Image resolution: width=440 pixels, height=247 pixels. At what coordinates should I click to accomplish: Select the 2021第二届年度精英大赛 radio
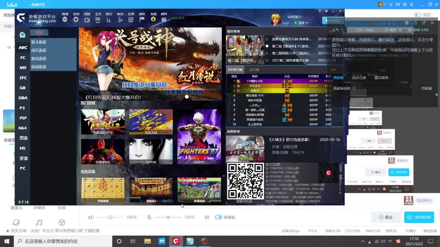tap(267, 60)
